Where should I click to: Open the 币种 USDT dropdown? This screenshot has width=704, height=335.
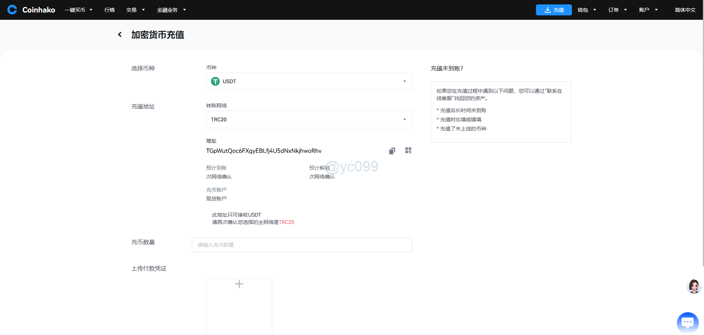click(309, 81)
